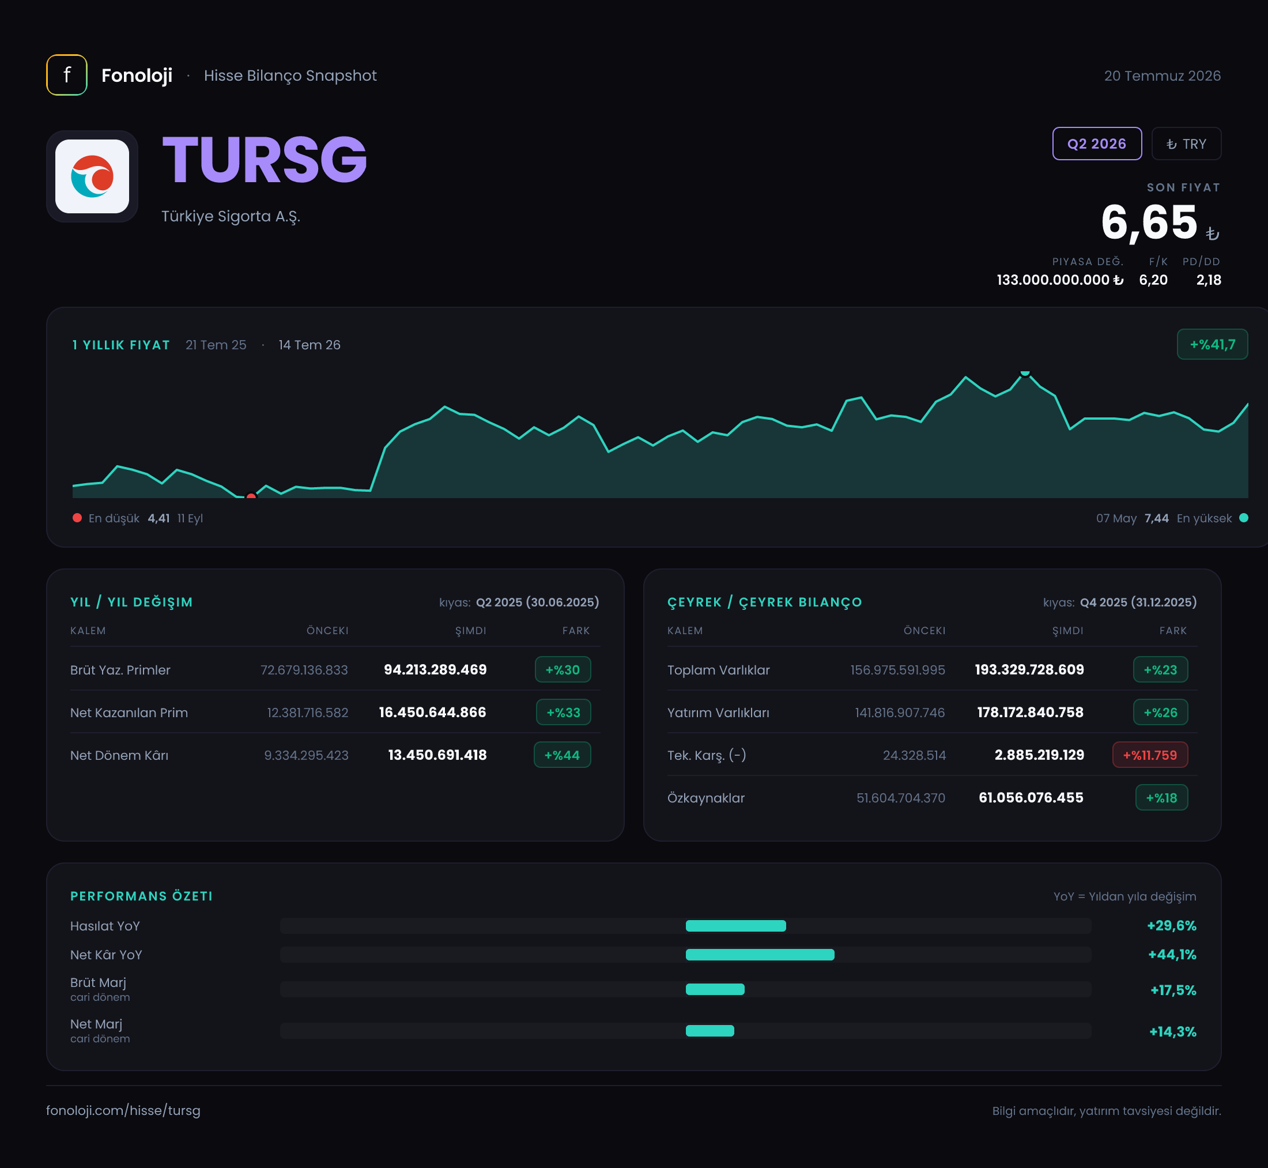Select the TRY currency pill
The height and width of the screenshot is (1168, 1268).
[1186, 144]
